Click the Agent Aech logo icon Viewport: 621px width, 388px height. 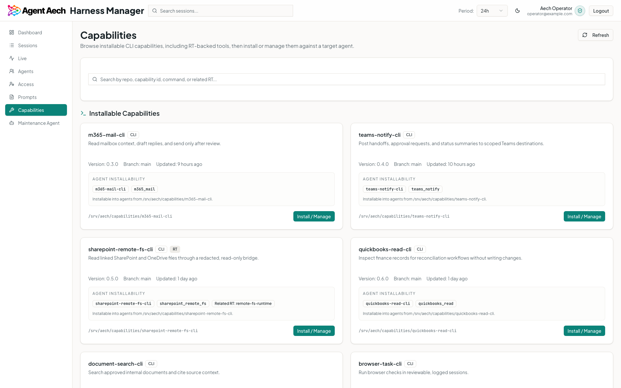tap(14, 11)
